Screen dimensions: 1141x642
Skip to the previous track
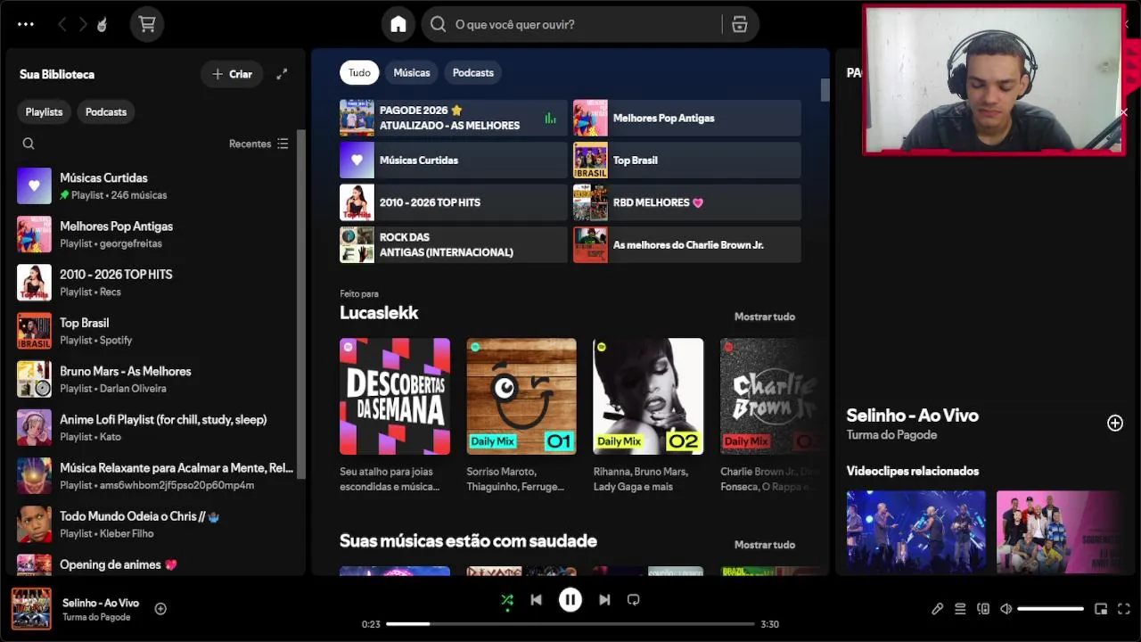tap(536, 600)
